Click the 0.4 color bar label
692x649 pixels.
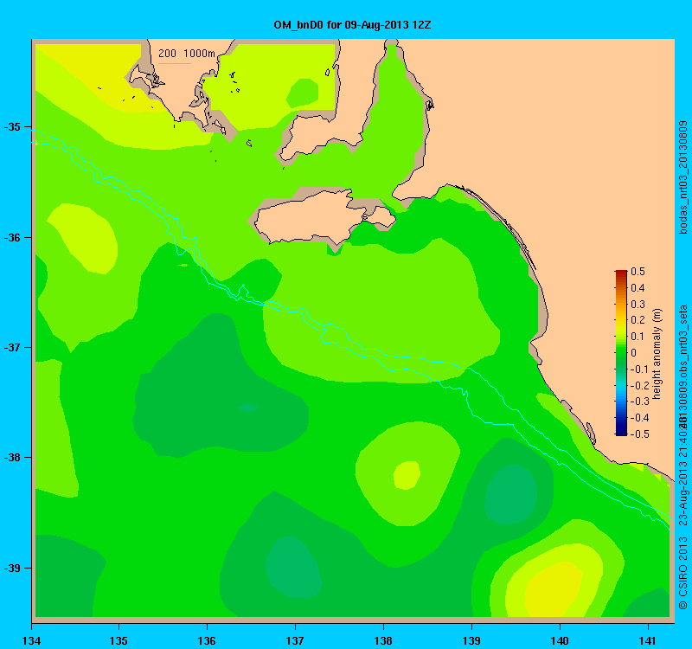pyautogui.click(x=638, y=288)
